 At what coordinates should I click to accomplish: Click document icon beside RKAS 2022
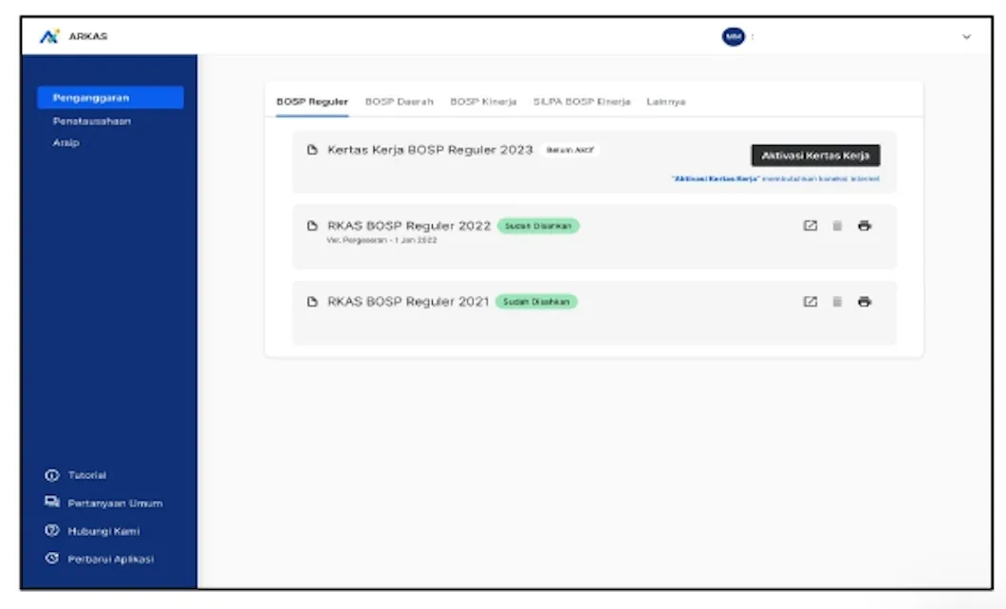pyautogui.click(x=312, y=226)
